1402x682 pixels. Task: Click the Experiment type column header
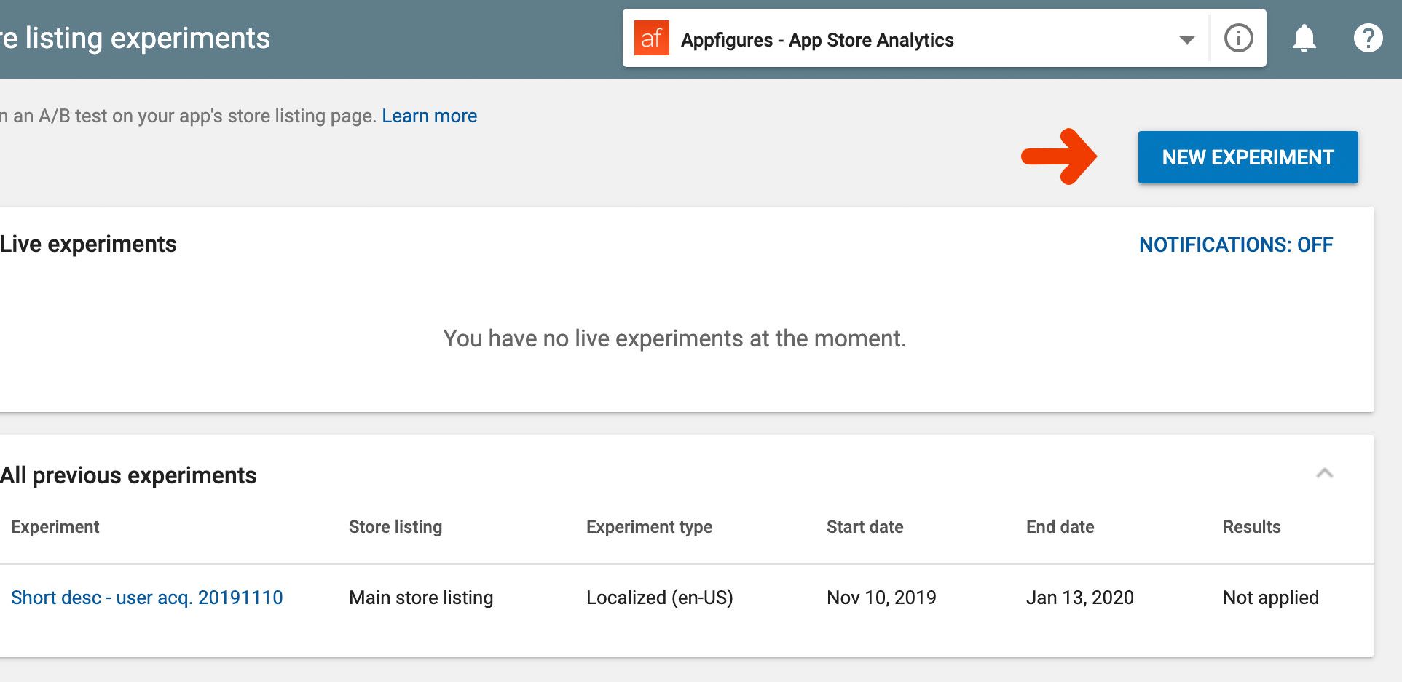[650, 527]
